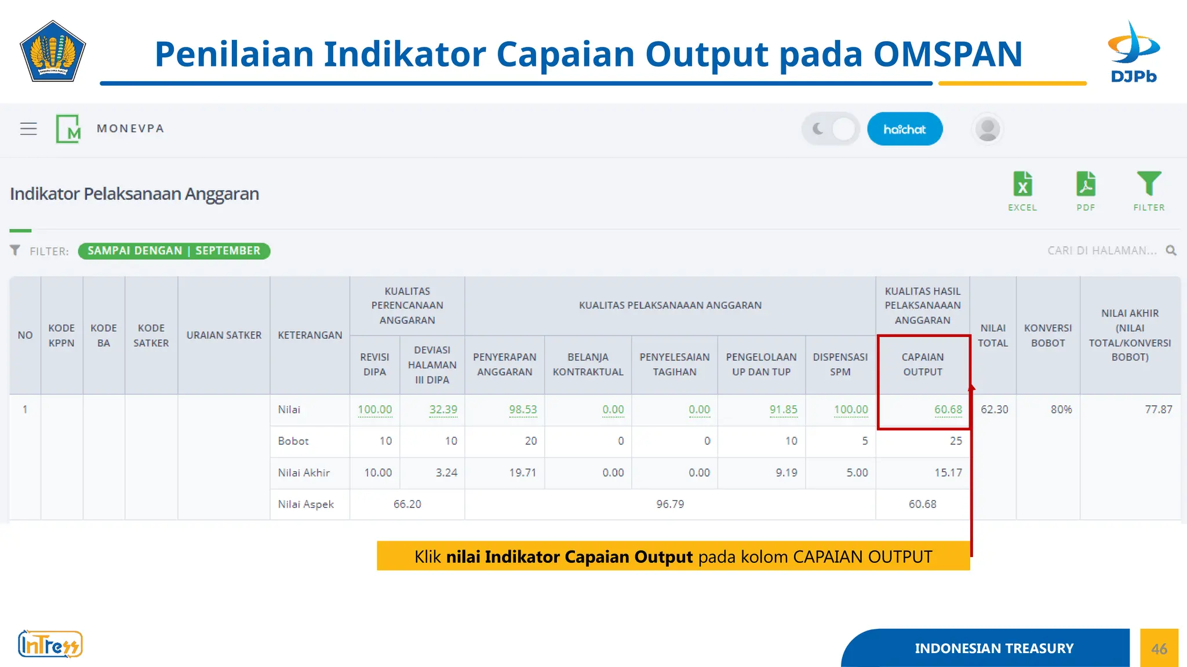Open Penyerapan Anggaran value 98.53
The image size is (1187, 667).
[523, 409]
